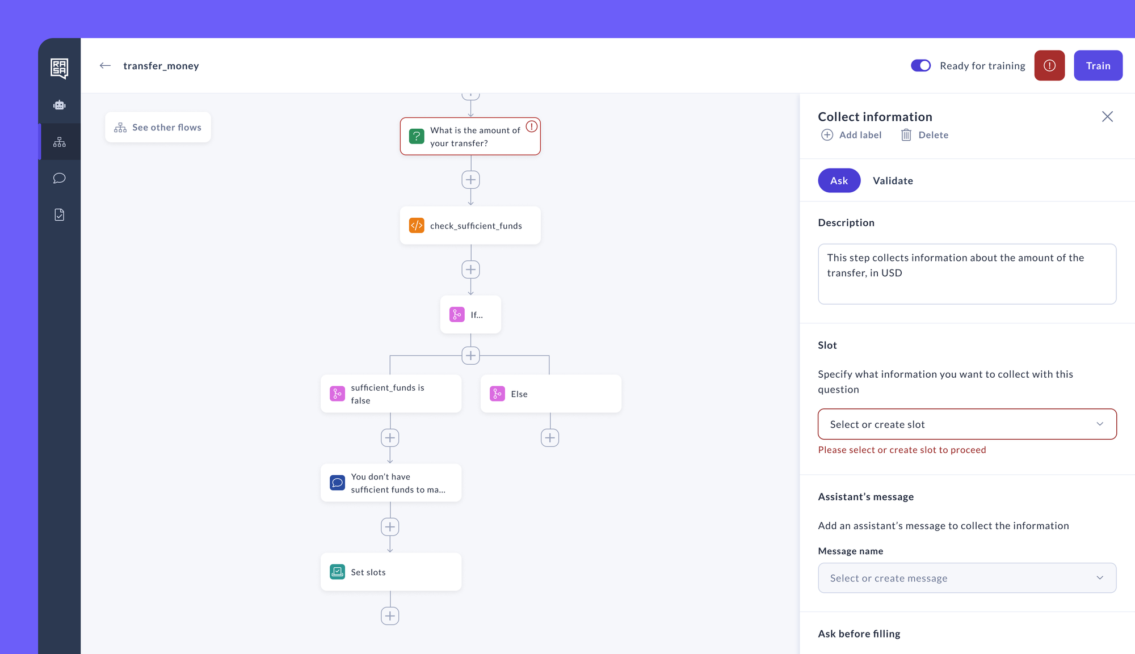Add a step under the Else branch

(x=549, y=438)
